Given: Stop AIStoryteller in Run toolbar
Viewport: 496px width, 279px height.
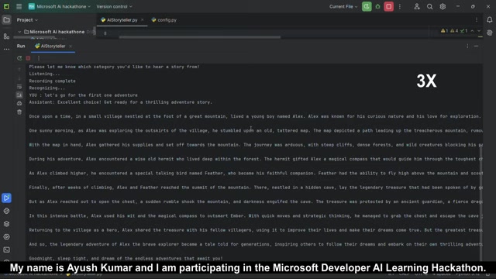Looking at the screenshot, I should [x=28, y=58].
